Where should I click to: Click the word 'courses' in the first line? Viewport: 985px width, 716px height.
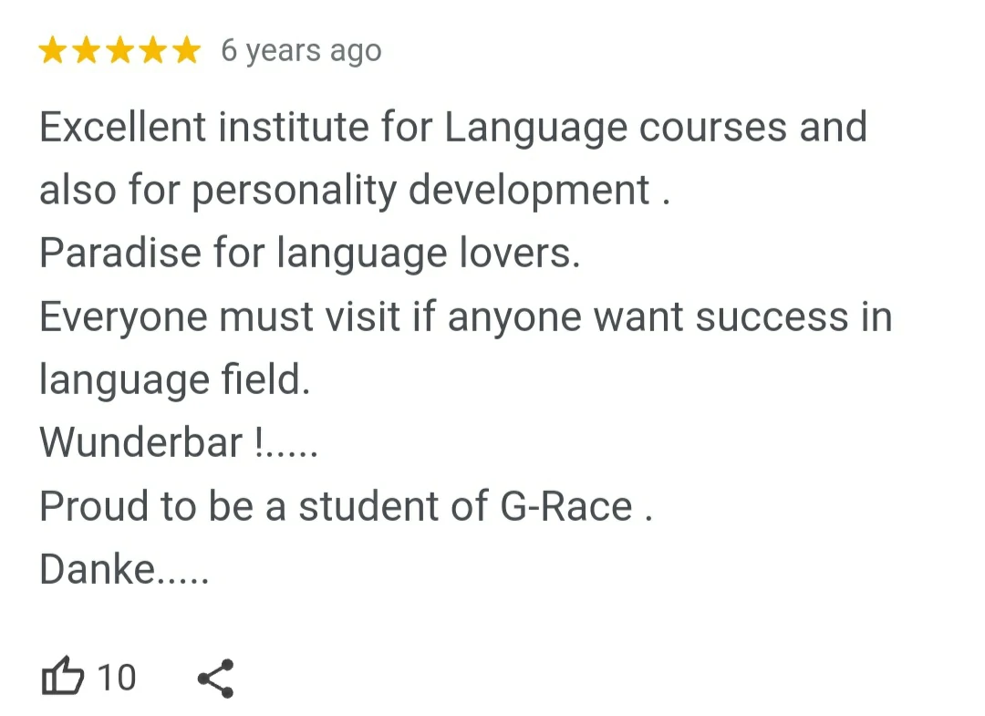tap(713, 127)
